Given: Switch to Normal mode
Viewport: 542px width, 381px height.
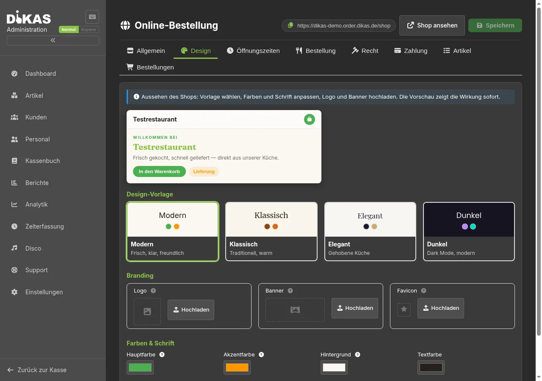Looking at the screenshot, I should [x=69, y=30].
